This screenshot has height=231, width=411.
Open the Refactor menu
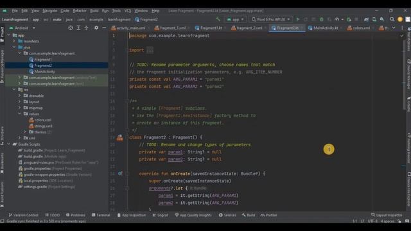point(80,11)
